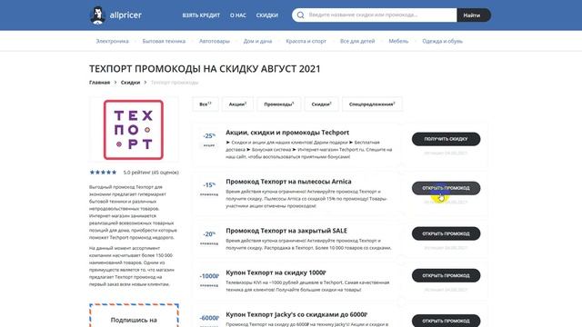This screenshot has height=327, width=582.
Task: Open the Электроника category
Action: click(x=112, y=41)
